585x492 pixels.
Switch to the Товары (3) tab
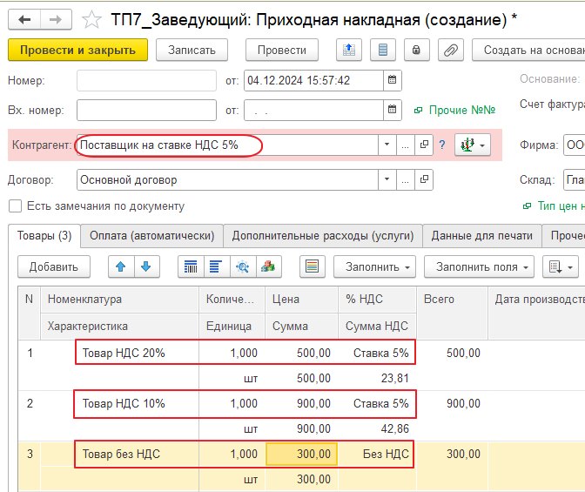[44, 235]
